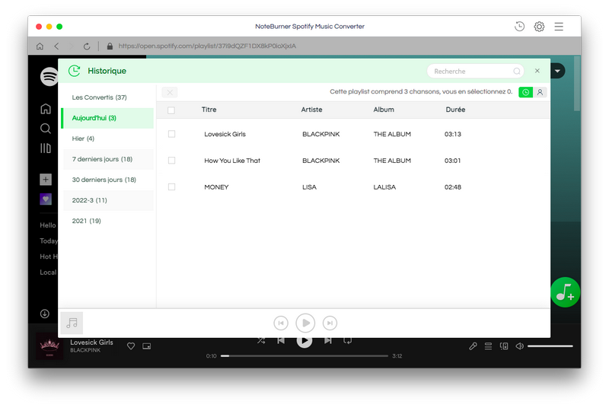Click next track in history player
This screenshot has width=609, height=408.
pos(330,323)
